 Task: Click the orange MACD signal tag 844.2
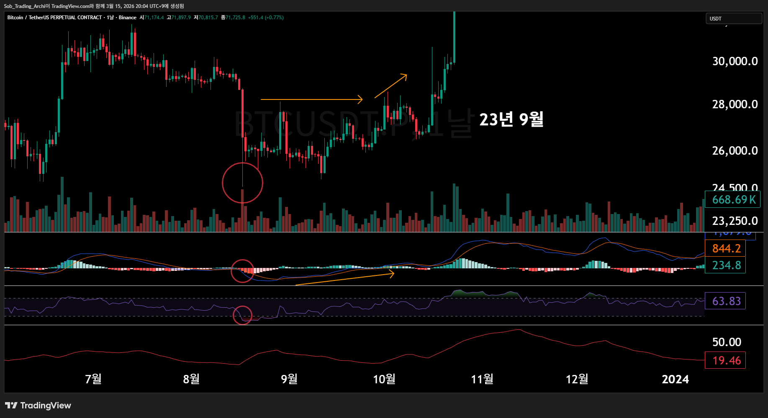tap(725, 248)
